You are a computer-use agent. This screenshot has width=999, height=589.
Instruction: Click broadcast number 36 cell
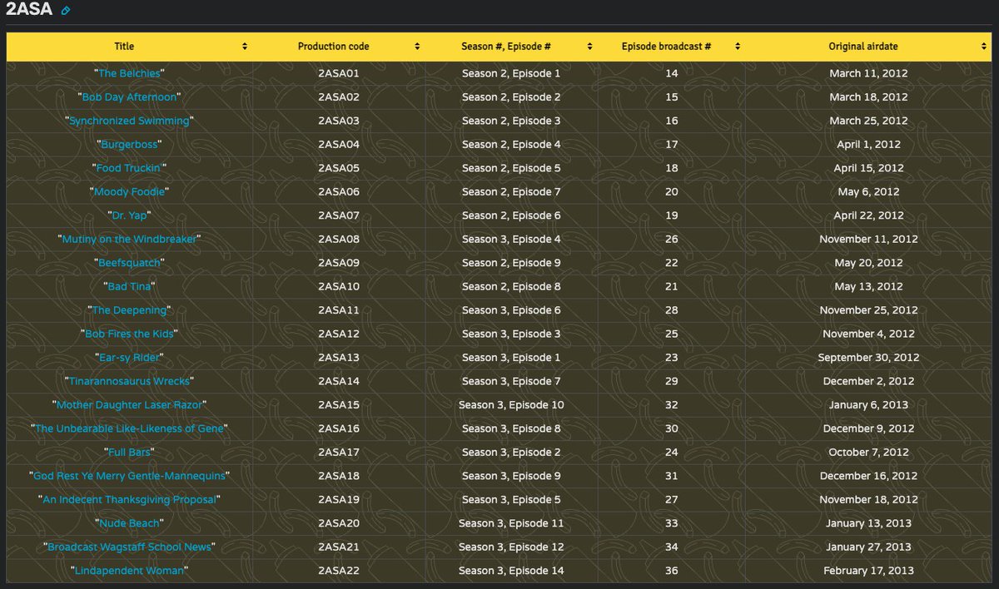pyautogui.click(x=672, y=572)
